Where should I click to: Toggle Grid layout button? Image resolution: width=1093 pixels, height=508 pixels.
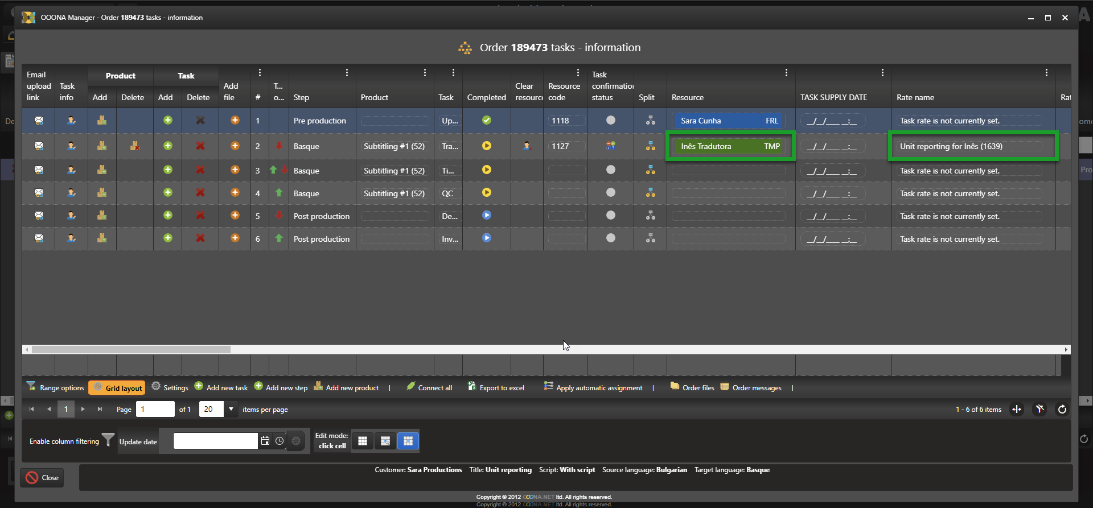click(x=117, y=388)
